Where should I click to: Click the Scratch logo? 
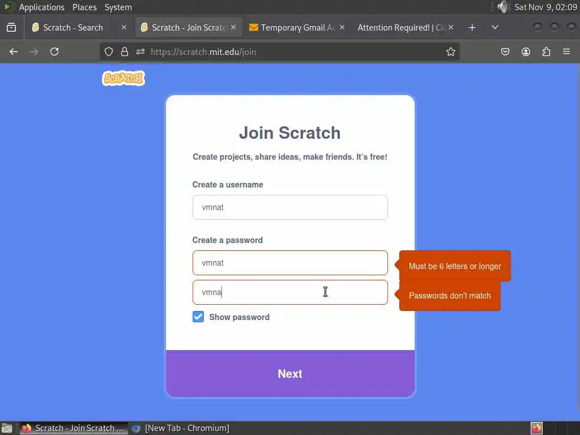tap(123, 78)
